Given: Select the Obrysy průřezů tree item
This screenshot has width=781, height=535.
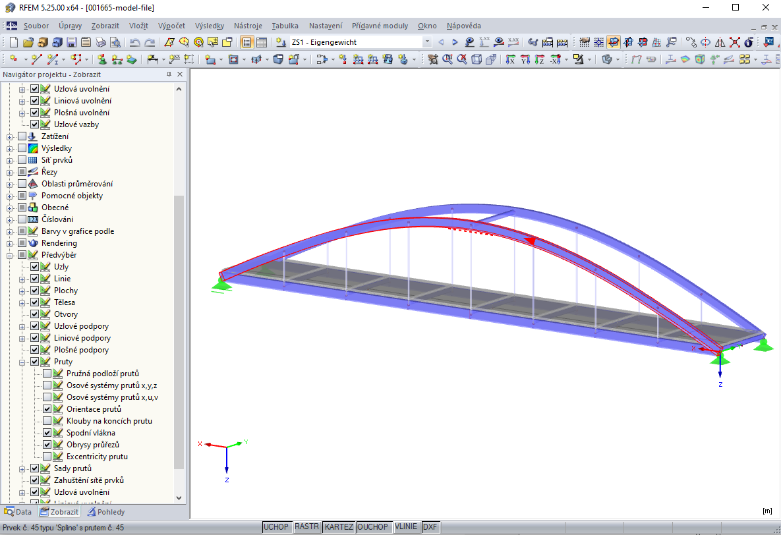Looking at the screenshot, I should (93, 444).
